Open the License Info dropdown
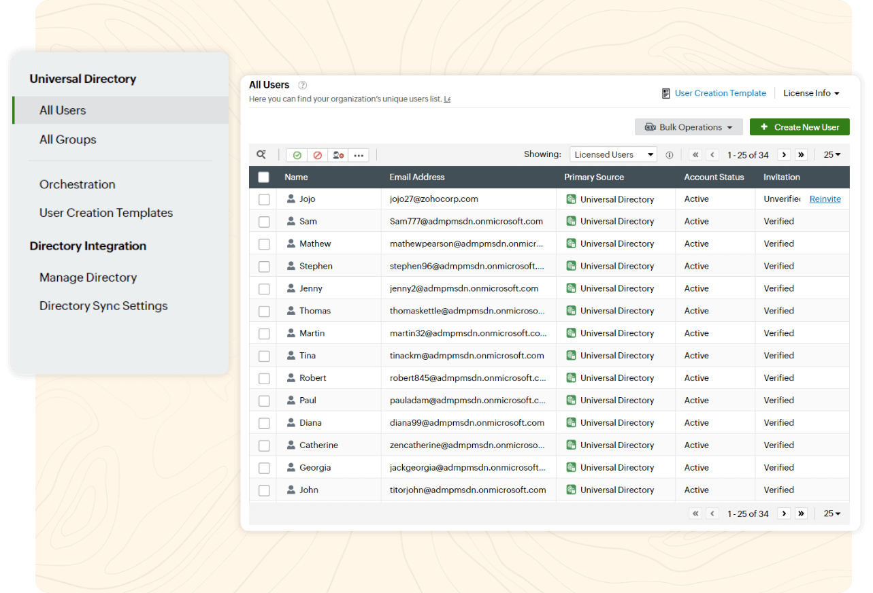 [x=811, y=92]
